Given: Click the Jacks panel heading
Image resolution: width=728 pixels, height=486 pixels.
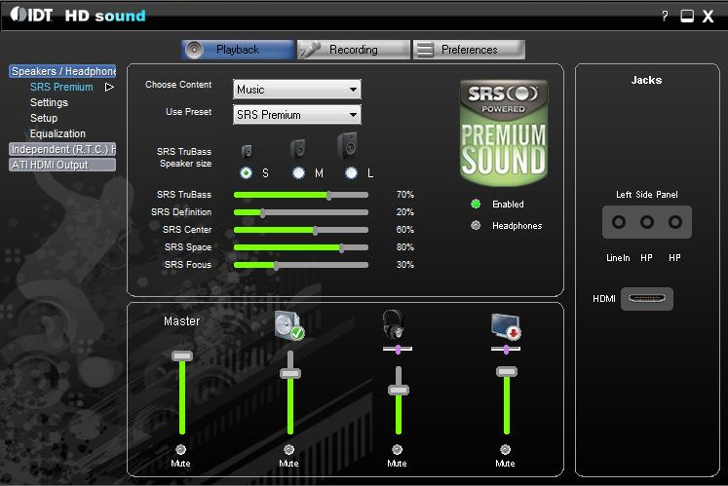Looking at the screenshot, I should tap(646, 80).
